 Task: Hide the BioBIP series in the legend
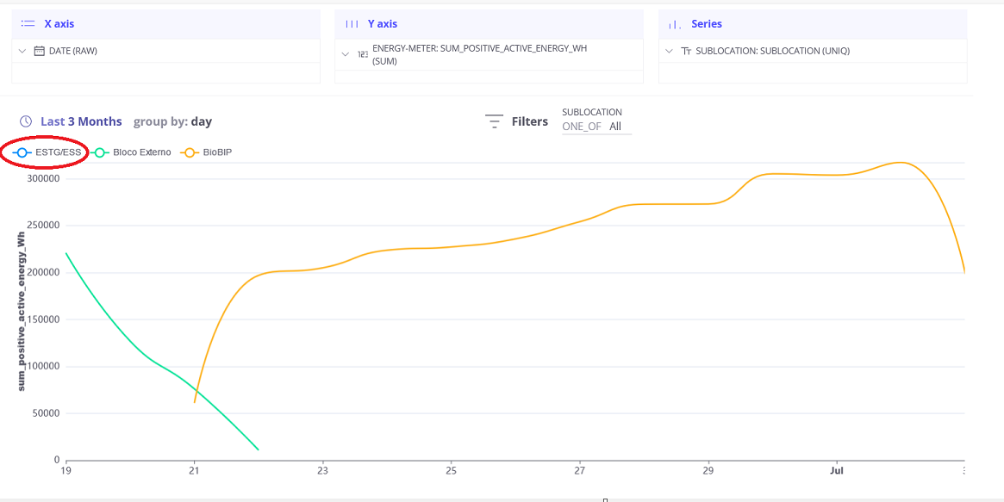point(215,152)
